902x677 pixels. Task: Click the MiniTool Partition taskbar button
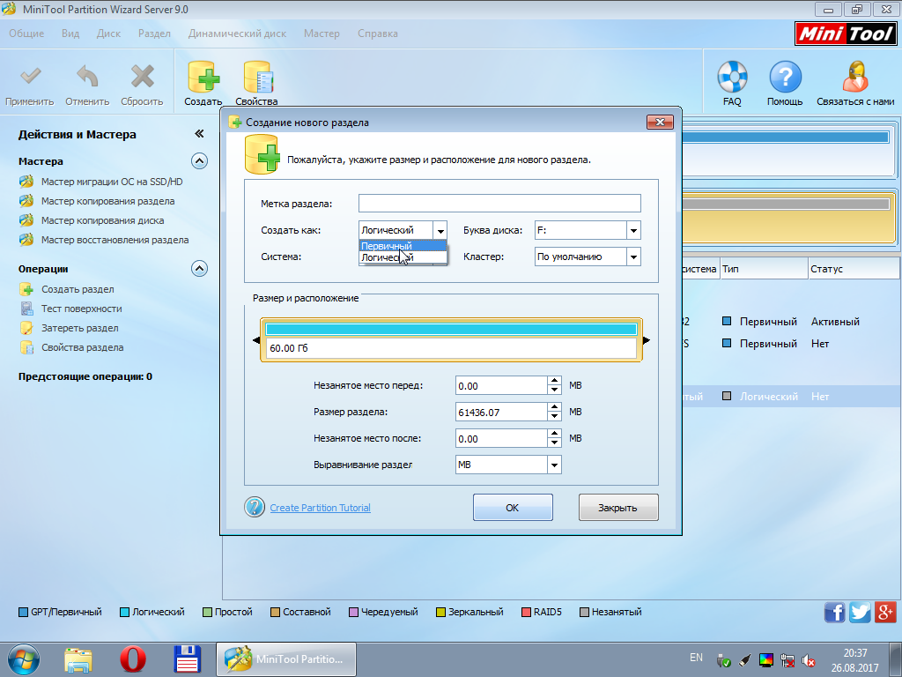click(x=286, y=659)
